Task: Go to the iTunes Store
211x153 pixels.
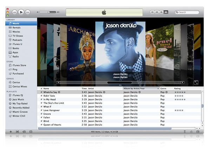Action: coord(21,65)
